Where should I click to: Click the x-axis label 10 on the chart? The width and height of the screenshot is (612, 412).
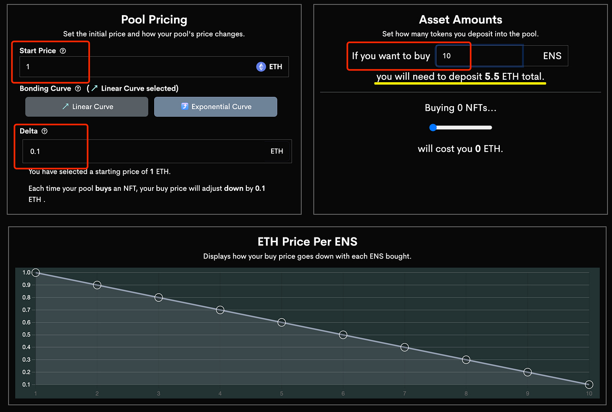click(589, 394)
